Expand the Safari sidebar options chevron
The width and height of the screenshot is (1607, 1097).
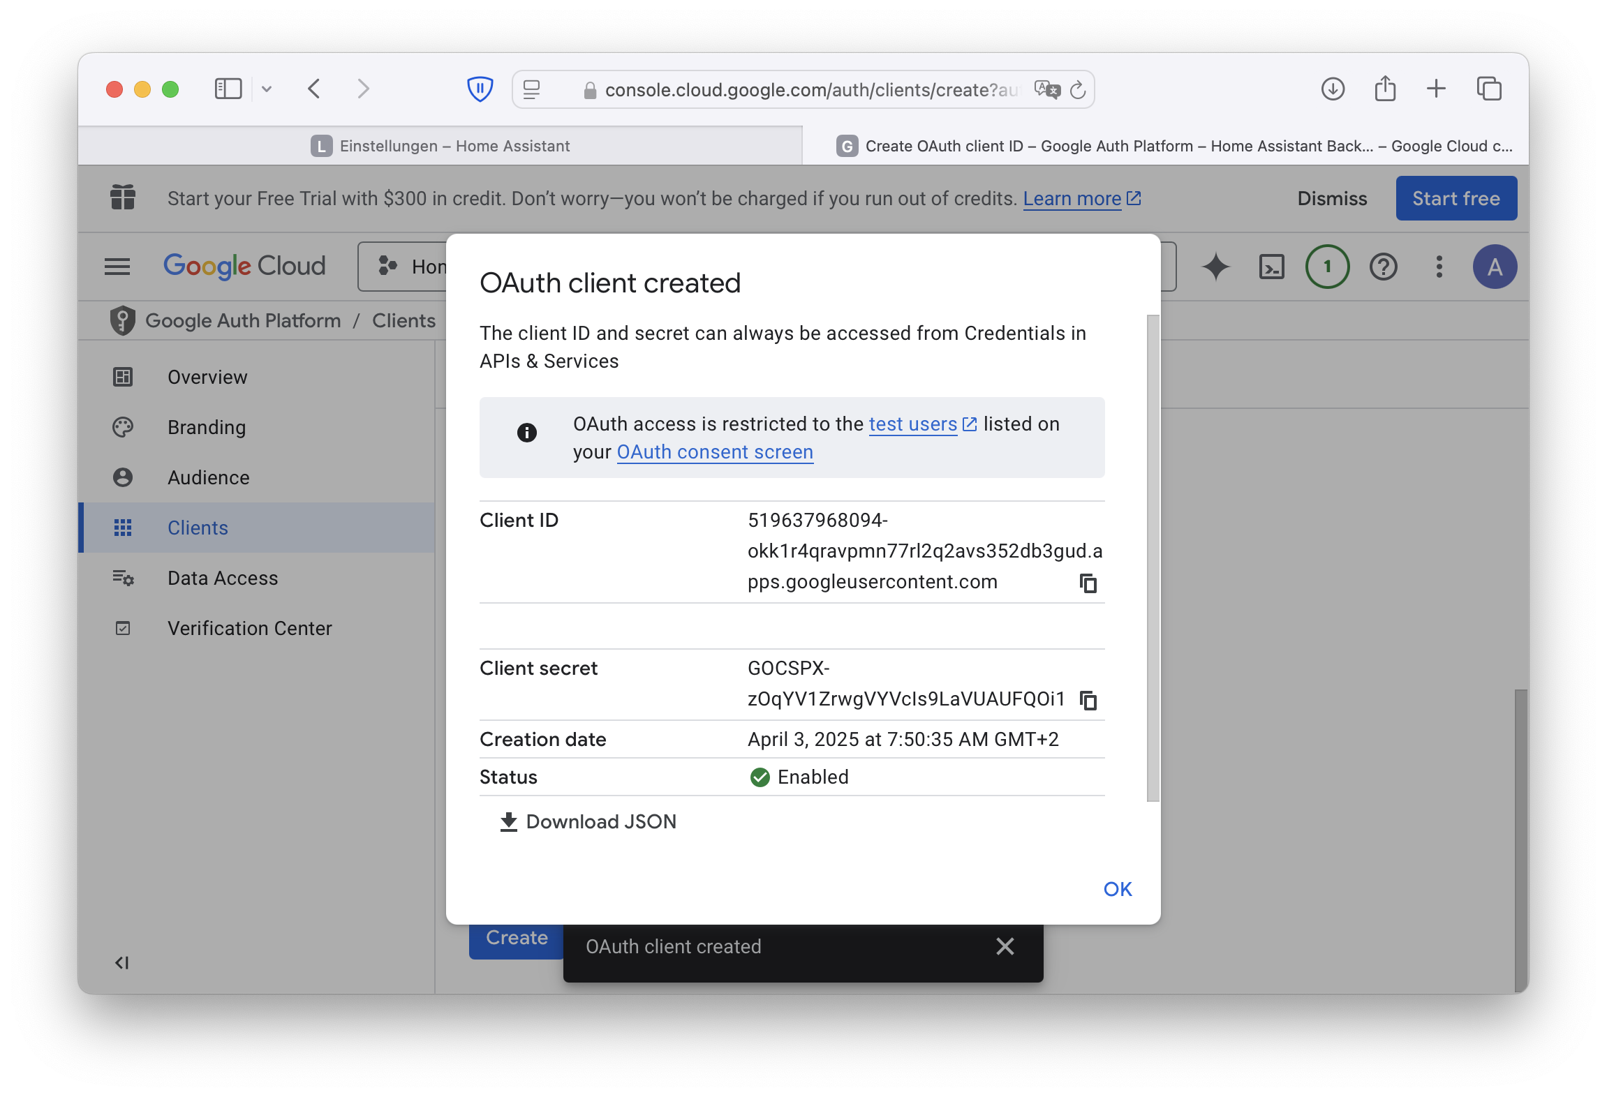click(x=267, y=89)
